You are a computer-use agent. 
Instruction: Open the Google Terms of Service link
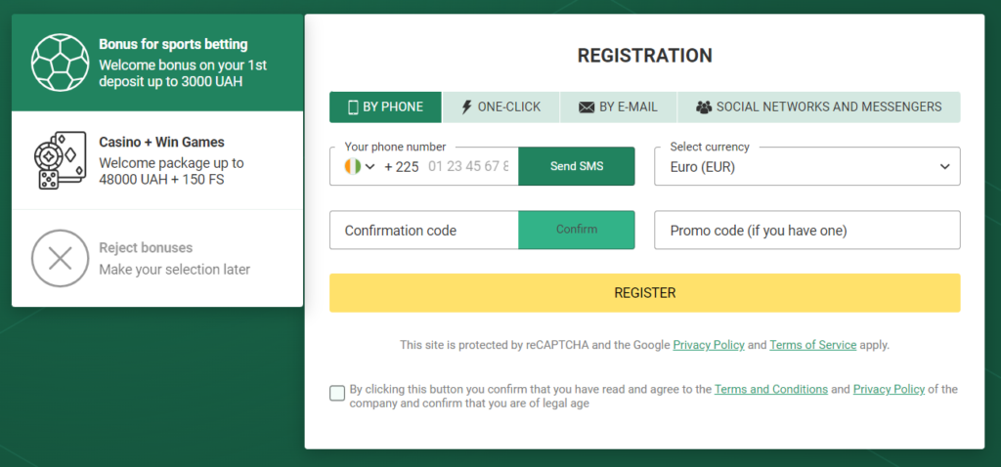coord(812,345)
